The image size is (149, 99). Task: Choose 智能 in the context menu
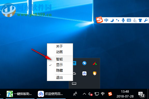tap(60, 59)
